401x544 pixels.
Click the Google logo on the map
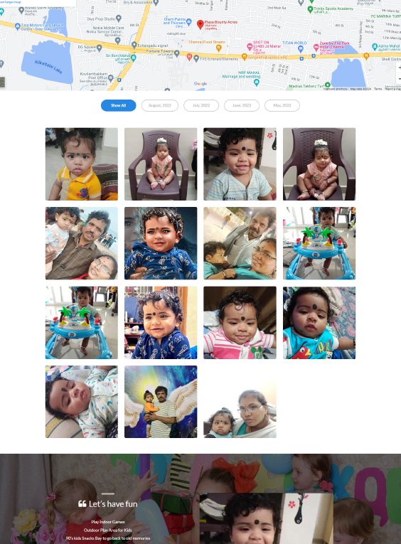pyautogui.click(x=200, y=84)
